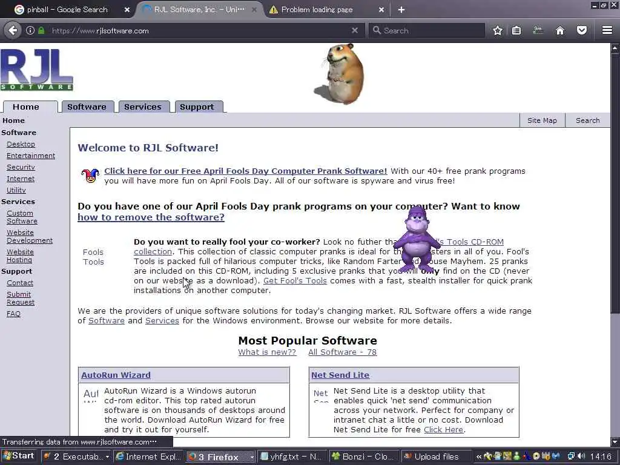
Task: Open the Desktop software sidebar link
Action: (21, 144)
